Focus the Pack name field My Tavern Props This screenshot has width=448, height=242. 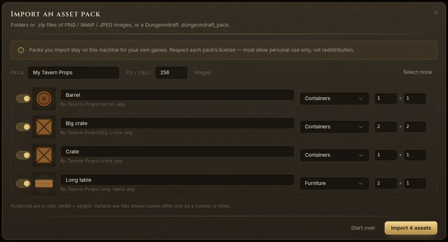74,73
